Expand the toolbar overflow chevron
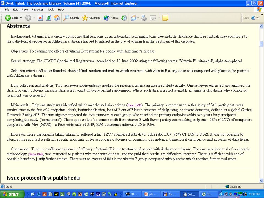The image size is (264, 198). click(262, 15)
